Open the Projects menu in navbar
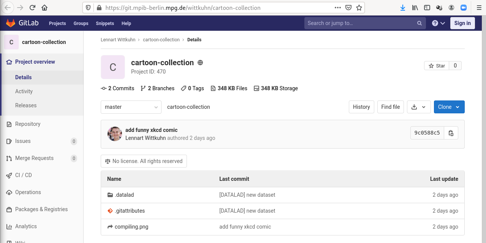486x243 pixels. (57, 23)
